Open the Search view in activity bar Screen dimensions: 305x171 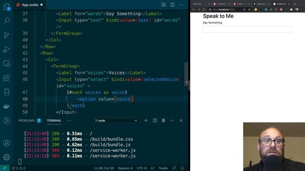click(7, 20)
